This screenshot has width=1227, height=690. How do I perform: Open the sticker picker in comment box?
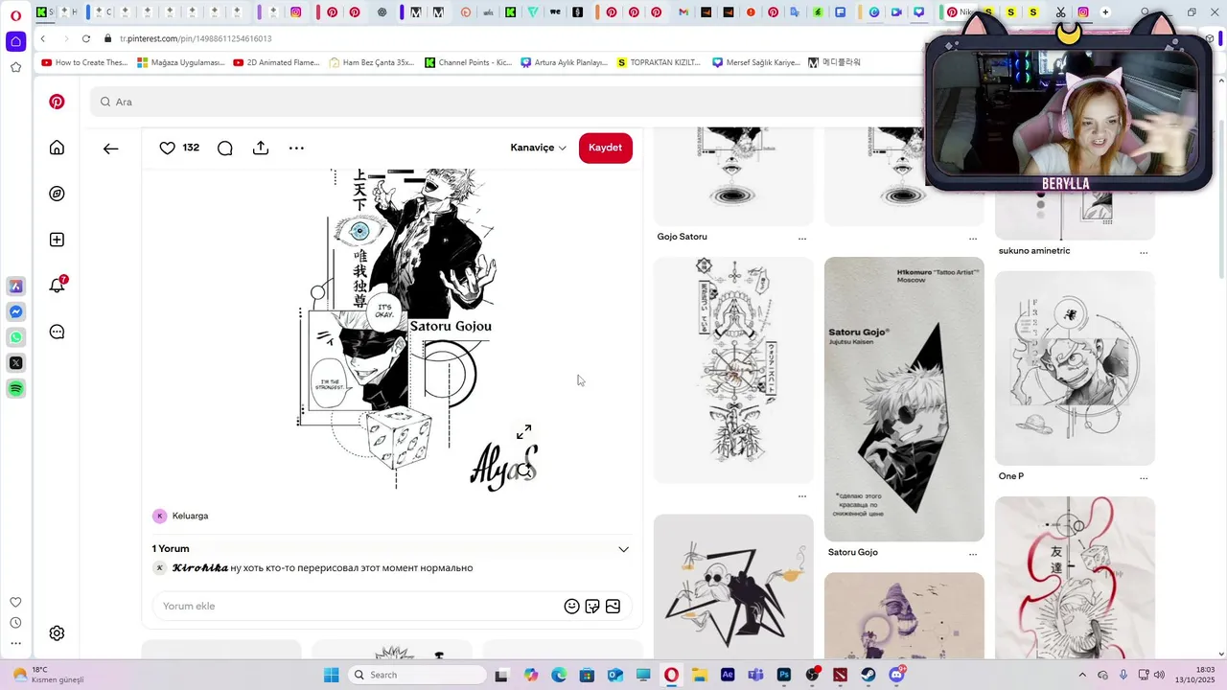(592, 606)
